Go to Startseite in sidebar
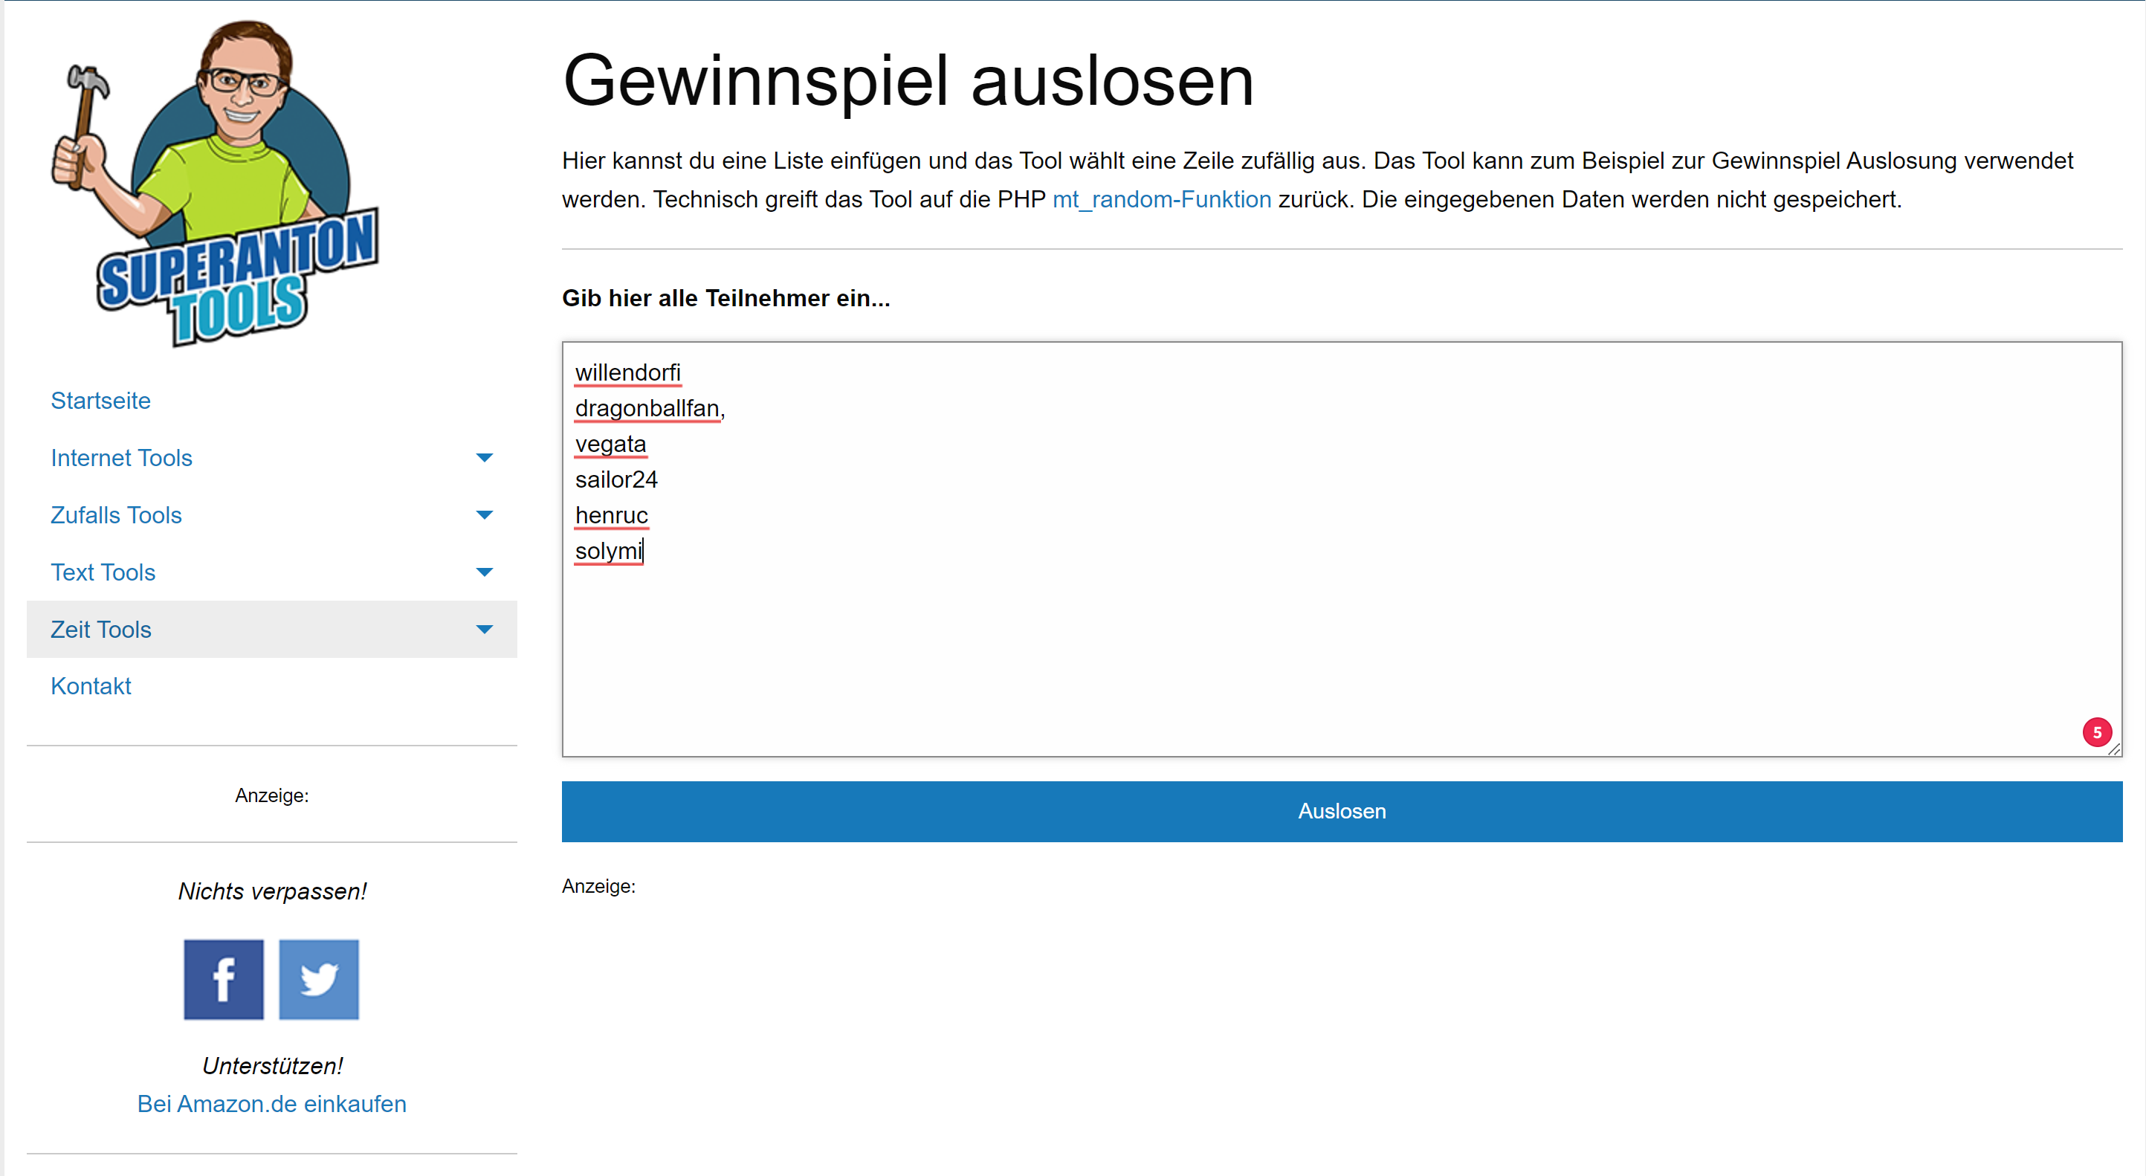The image size is (2146, 1176). coord(100,401)
